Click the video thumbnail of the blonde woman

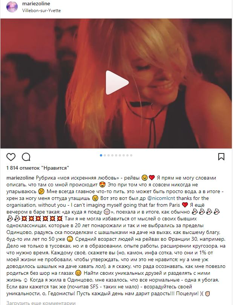click(x=116, y=83)
